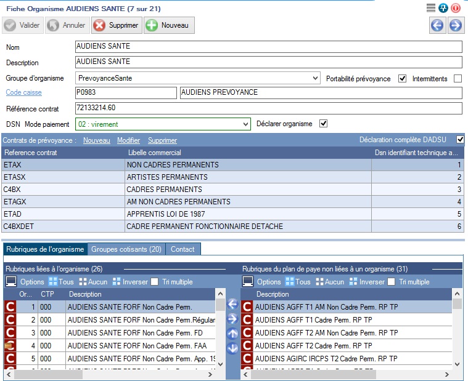Move rubrique down with the down arrow icon

232,348
